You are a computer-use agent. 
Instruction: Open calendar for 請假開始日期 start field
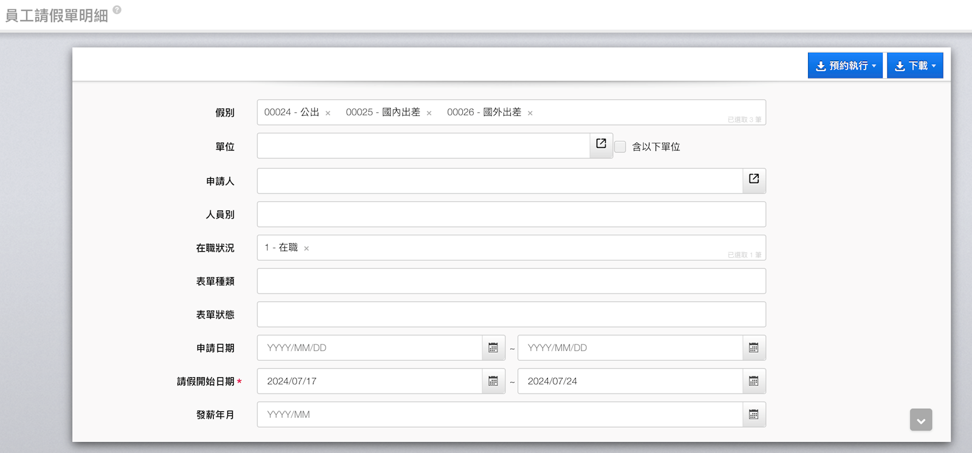[x=493, y=381]
